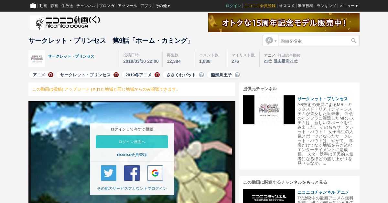Image resolution: width=388 pixels, height=203 pixels.
Task: Open the サークレット・プリンセス uploader name link
Action: click(71, 56)
